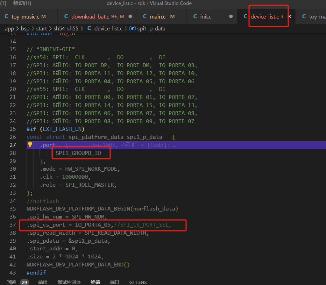This screenshot has height=285, width=326.
Task: Select the 'bsp' breadcrumb segment
Action: point(25,28)
